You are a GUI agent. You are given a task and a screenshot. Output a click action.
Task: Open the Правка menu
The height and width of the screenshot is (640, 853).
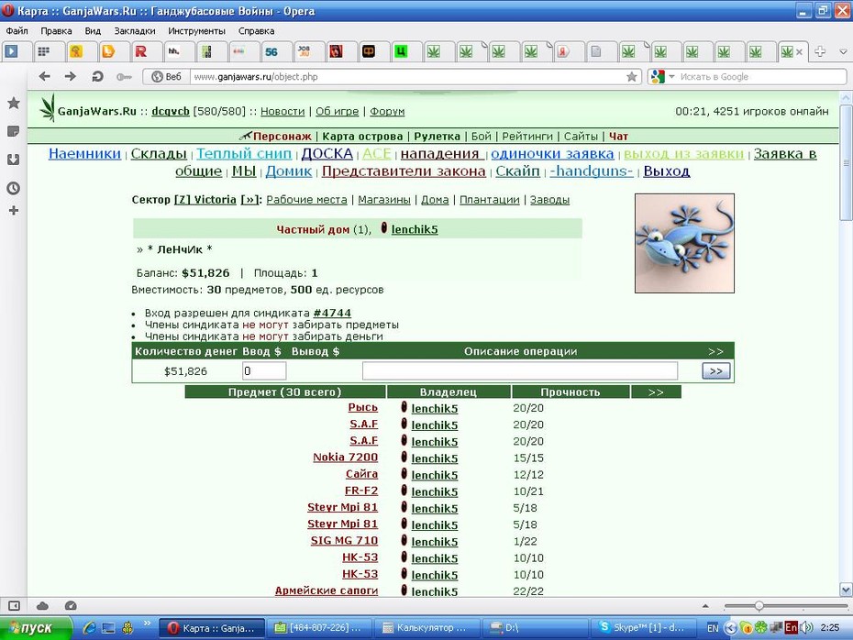click(x=56, y=31)
